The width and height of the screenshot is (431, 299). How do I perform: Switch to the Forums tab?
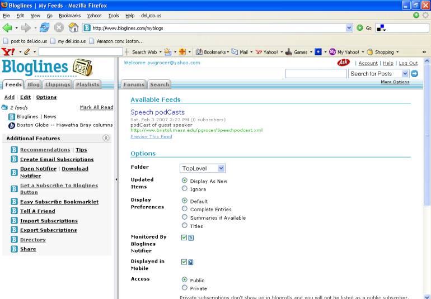(x=134, y=84)
